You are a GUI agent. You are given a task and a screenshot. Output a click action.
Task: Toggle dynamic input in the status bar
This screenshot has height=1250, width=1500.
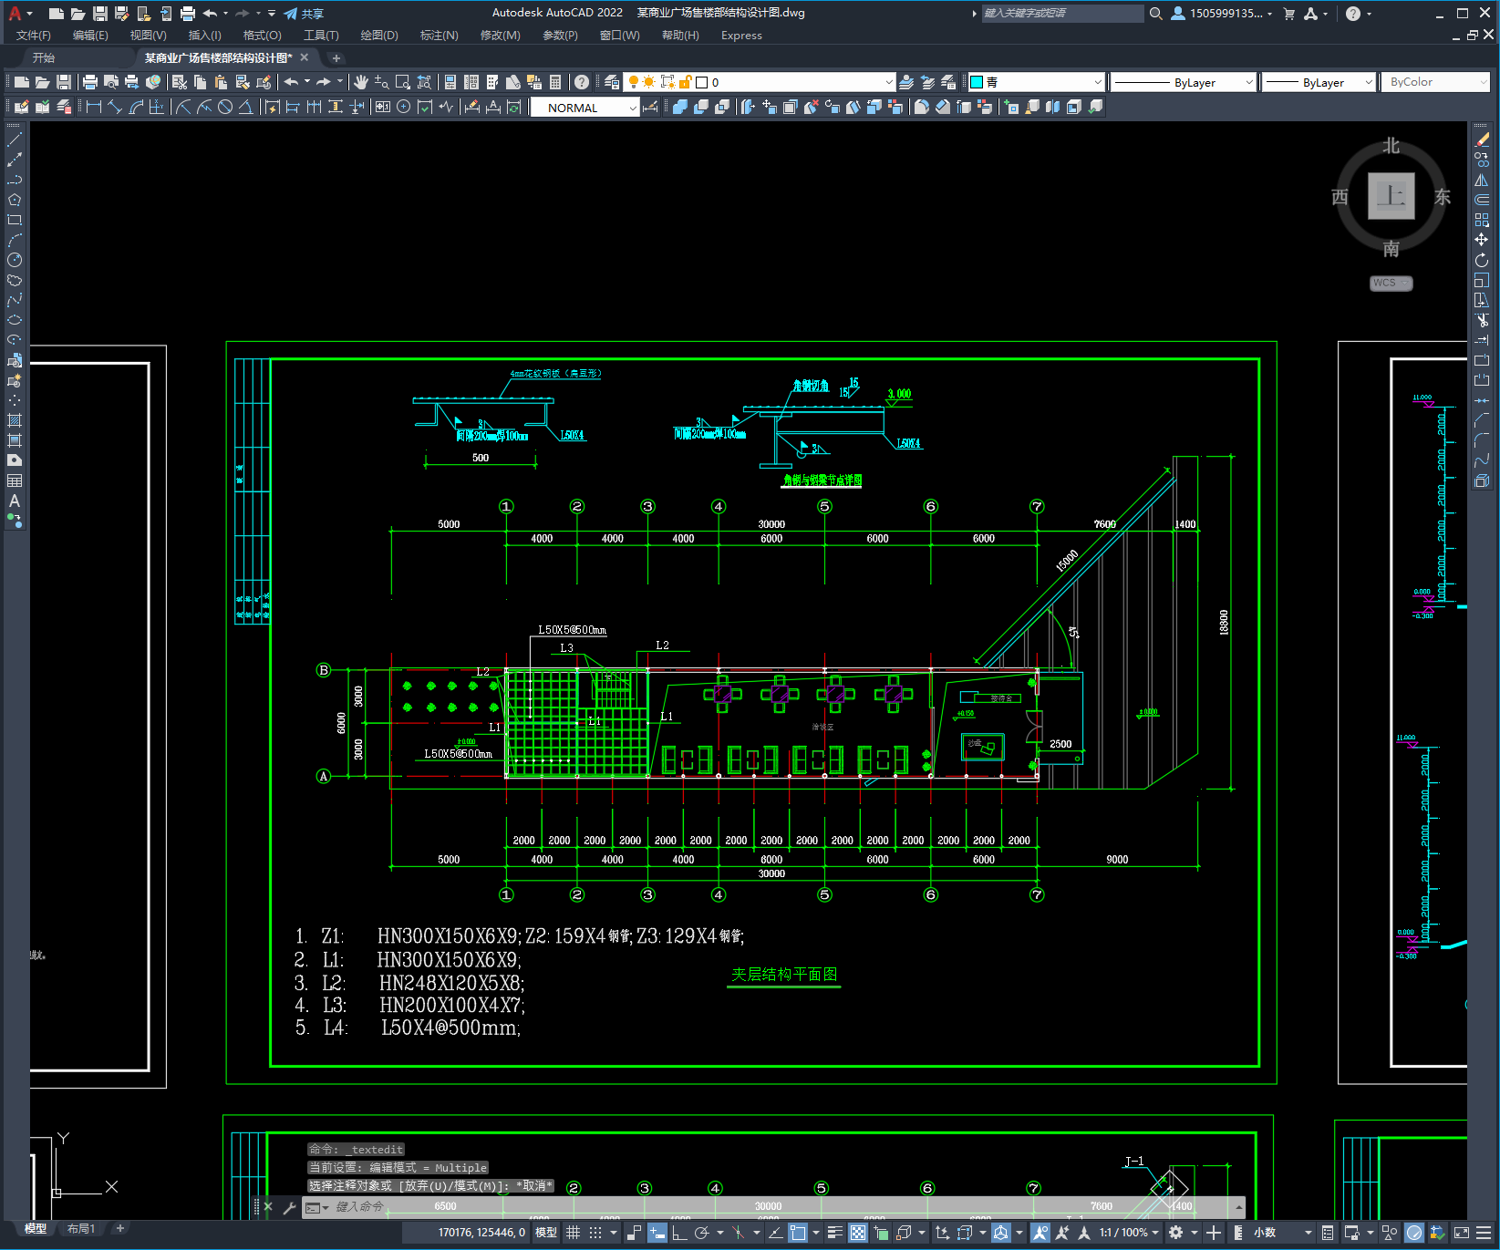point(657,1233)
